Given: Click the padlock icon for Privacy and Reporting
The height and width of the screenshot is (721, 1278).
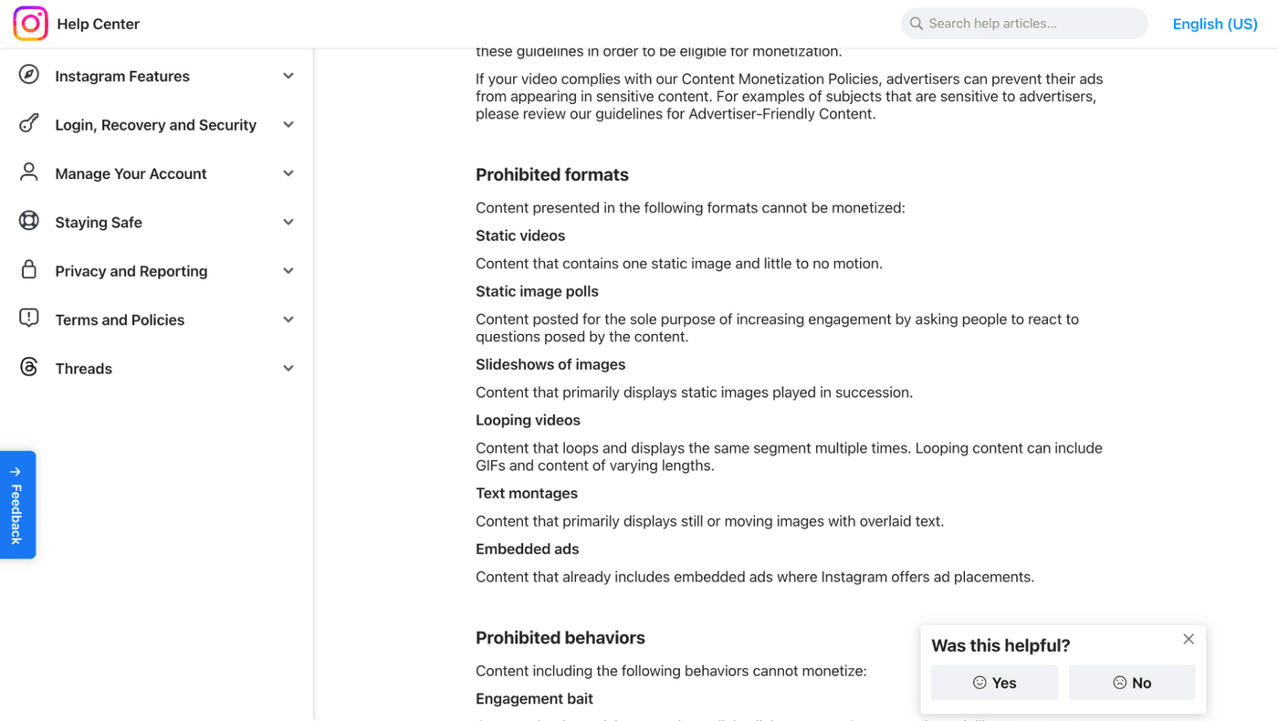Looking at the screenshot, I should click(29, 270).
